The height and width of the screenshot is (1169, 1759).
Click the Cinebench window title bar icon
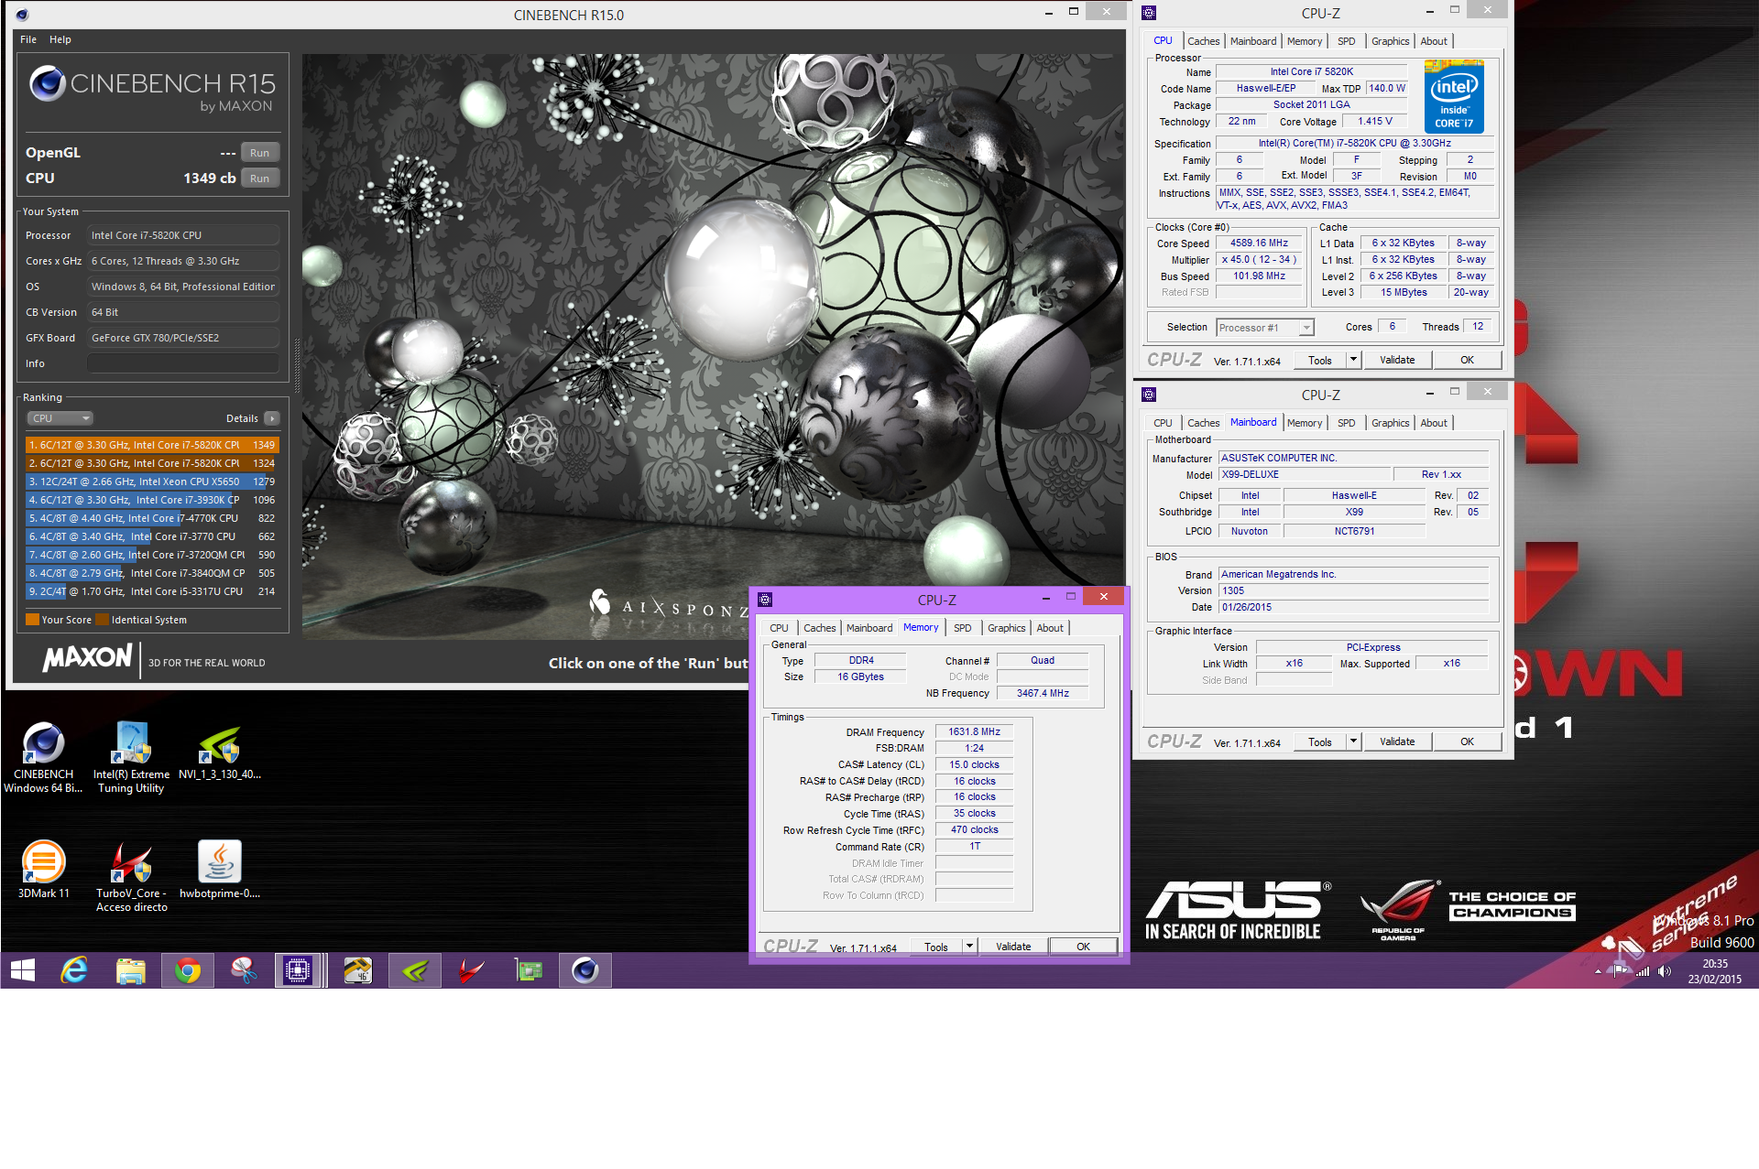22,15
